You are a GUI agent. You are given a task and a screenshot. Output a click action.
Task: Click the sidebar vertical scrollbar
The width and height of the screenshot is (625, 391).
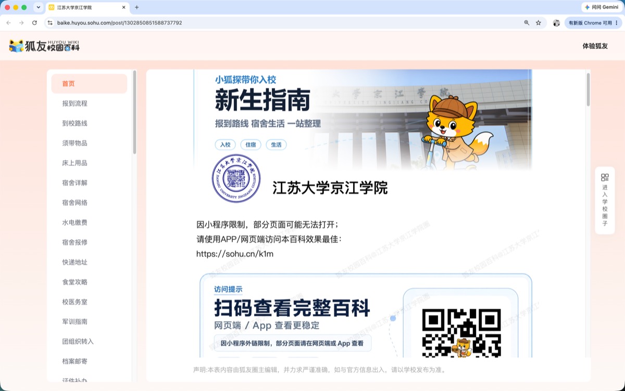click(134, 112)
